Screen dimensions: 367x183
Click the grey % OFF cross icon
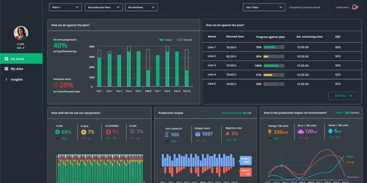pyautogui.click(x=132, y=132)
